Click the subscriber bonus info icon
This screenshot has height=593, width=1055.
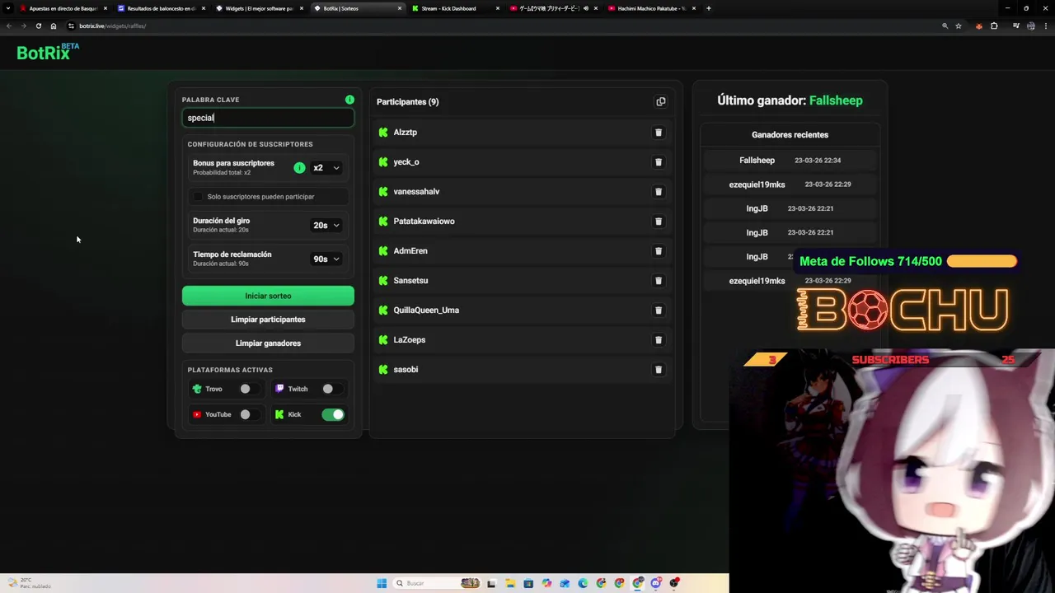[299, 167]
